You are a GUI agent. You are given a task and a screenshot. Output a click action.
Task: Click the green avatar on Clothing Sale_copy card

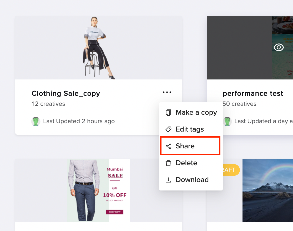coord(36,122)
